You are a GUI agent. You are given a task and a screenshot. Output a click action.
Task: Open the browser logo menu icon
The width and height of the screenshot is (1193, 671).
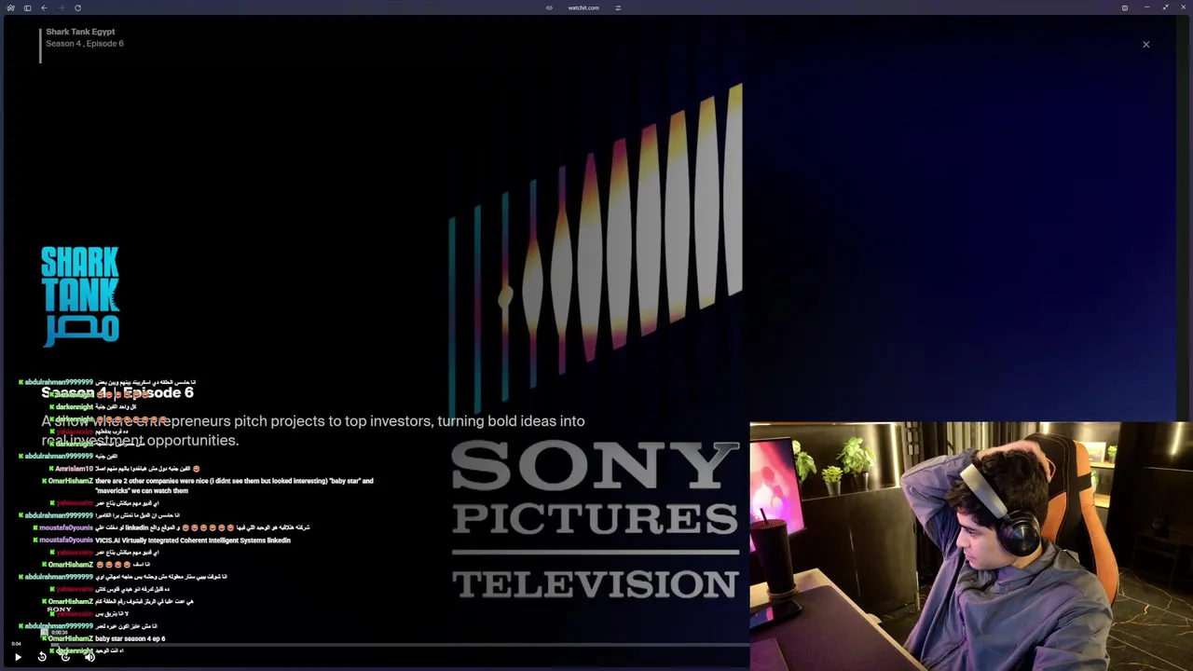pos(10,7)
